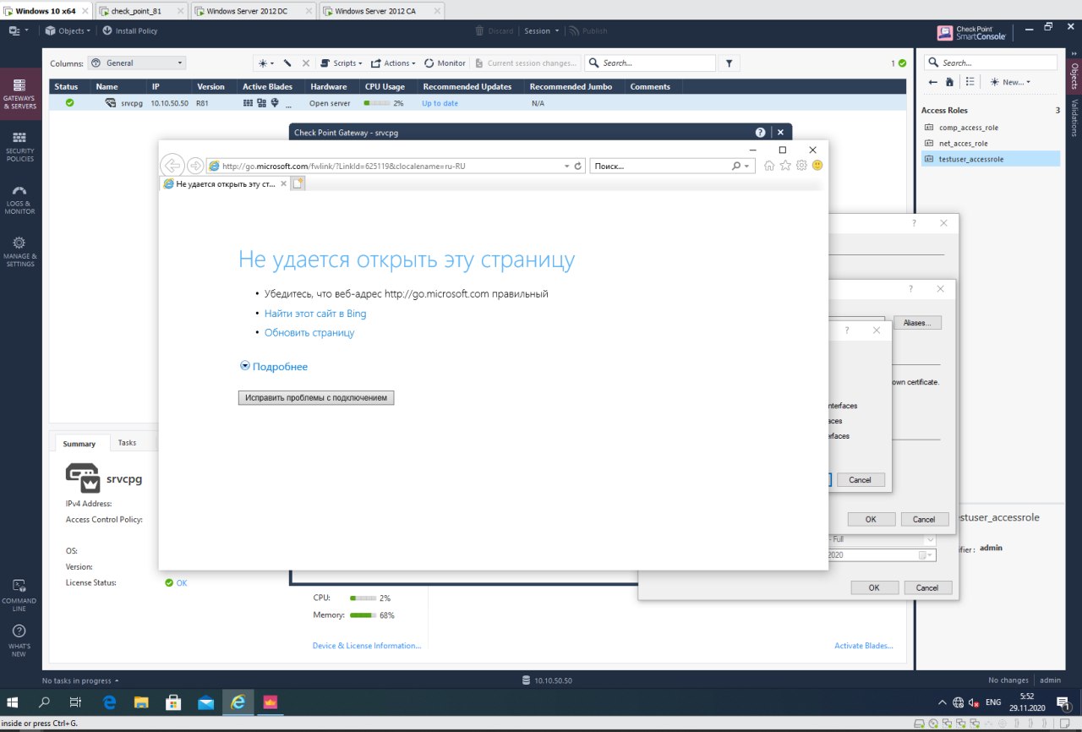Open Manage & Settings in sidebar
1082x732 pixels.
[19, 252]
